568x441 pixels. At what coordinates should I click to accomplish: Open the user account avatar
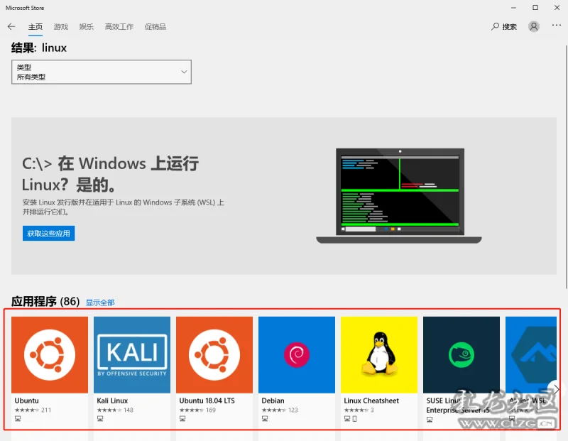click(534, 26)
